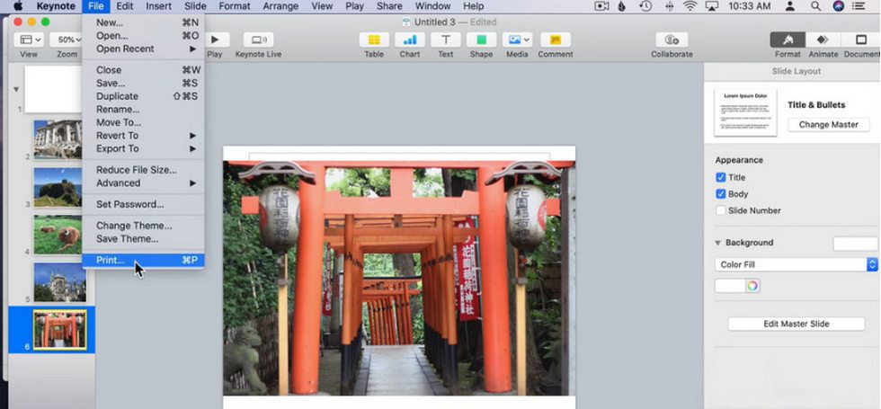Open the Color Fill dropdown
Image resolution: width=881 pixels, height=409 pixels.
tap(796, 264)
